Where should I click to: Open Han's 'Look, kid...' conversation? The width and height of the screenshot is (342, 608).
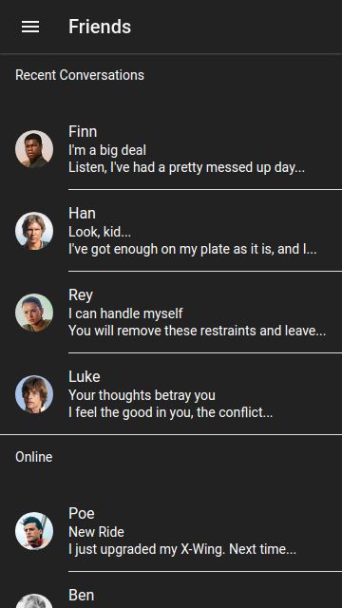tap(171, 231)
